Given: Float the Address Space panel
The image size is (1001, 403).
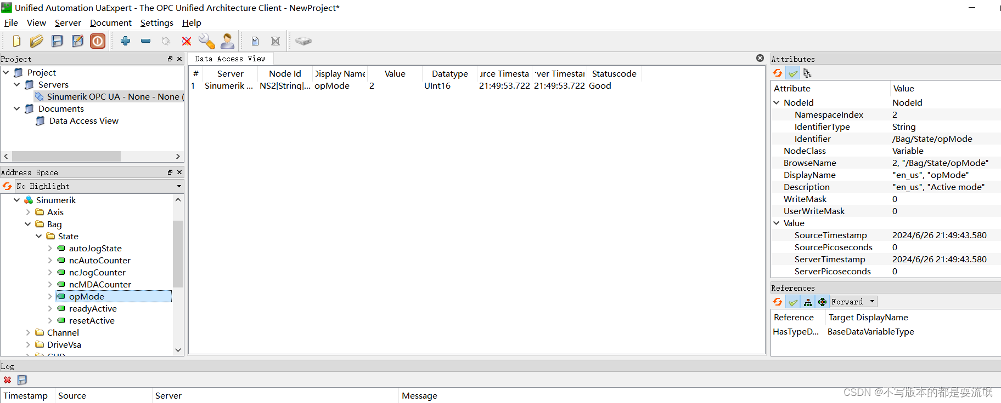Looking at the screenshot, I should click(x=170, y=172).
